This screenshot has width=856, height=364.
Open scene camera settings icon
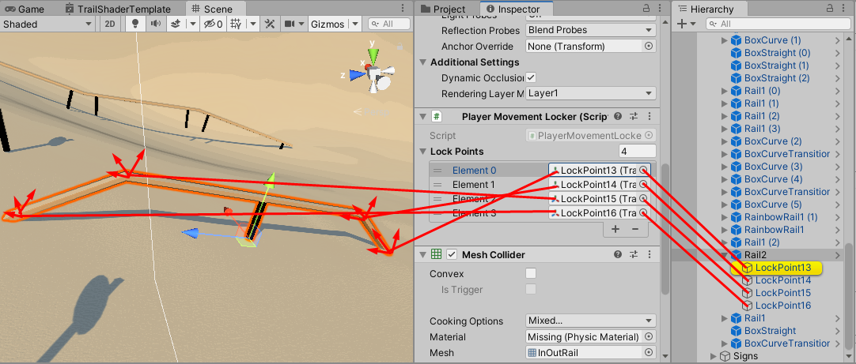290,24
